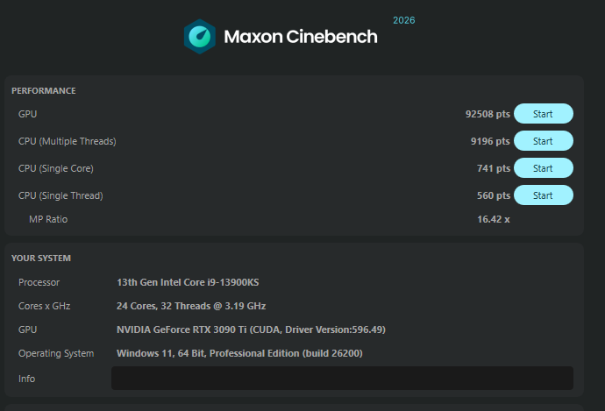Image resolution: width=605 pixels, height=411 pixels.
Task: Select the 9196 pts multi-thread score
Action: click(490, 141)
